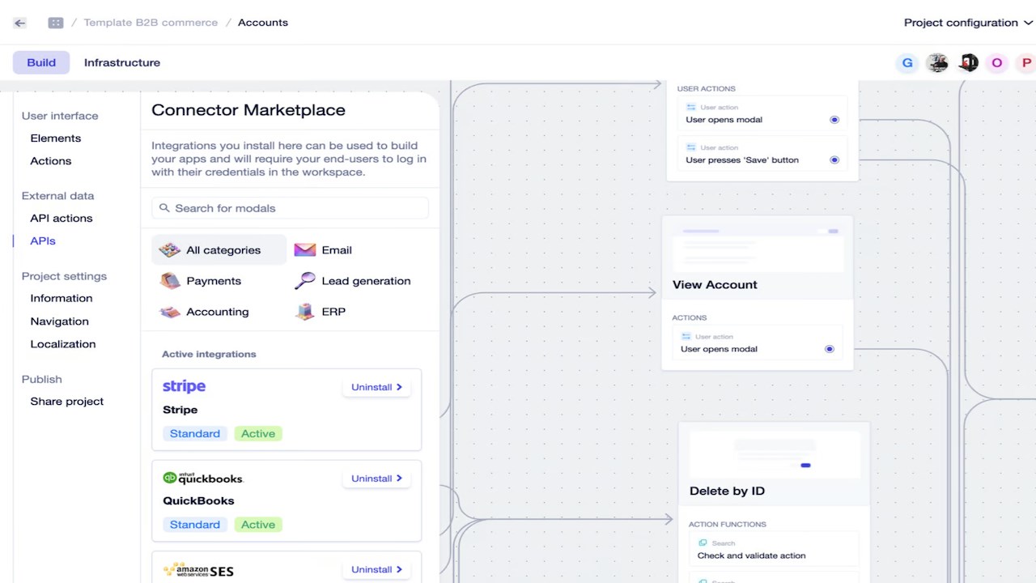Filter by Lead generation category
This screenshot has width=1036, height=583.
click(x=366, y=281)
